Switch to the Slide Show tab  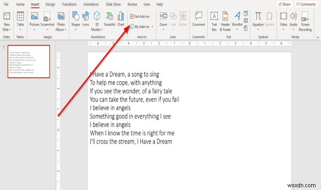pos(113,4)
